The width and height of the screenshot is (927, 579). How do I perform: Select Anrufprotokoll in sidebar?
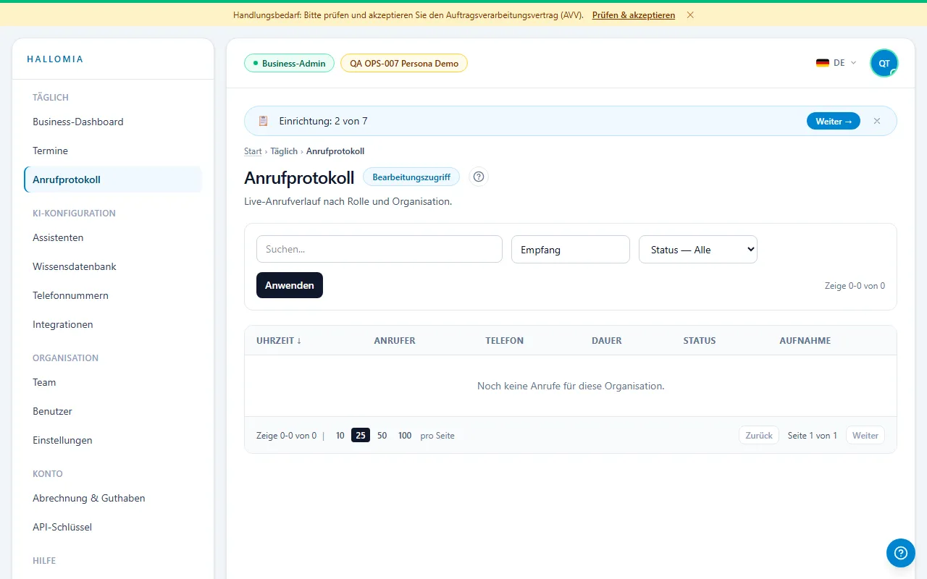[x=113, y=179]
